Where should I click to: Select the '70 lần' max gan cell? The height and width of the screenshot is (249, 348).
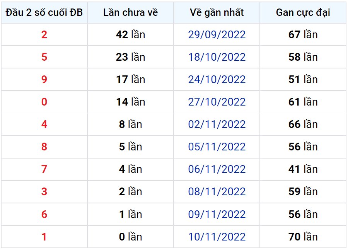[303, 237]
